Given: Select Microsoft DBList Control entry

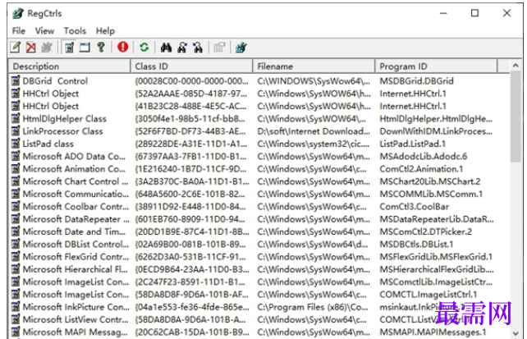Looking at the screenshot, I should tap(76, 244).
